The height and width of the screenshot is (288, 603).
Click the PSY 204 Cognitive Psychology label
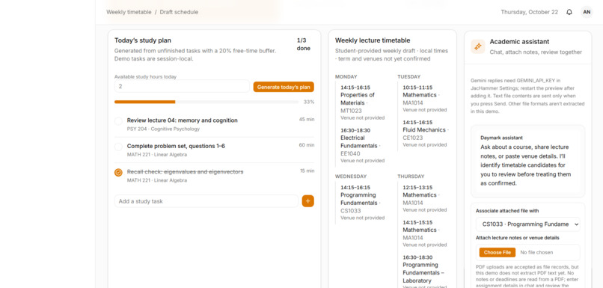point(163,129)
